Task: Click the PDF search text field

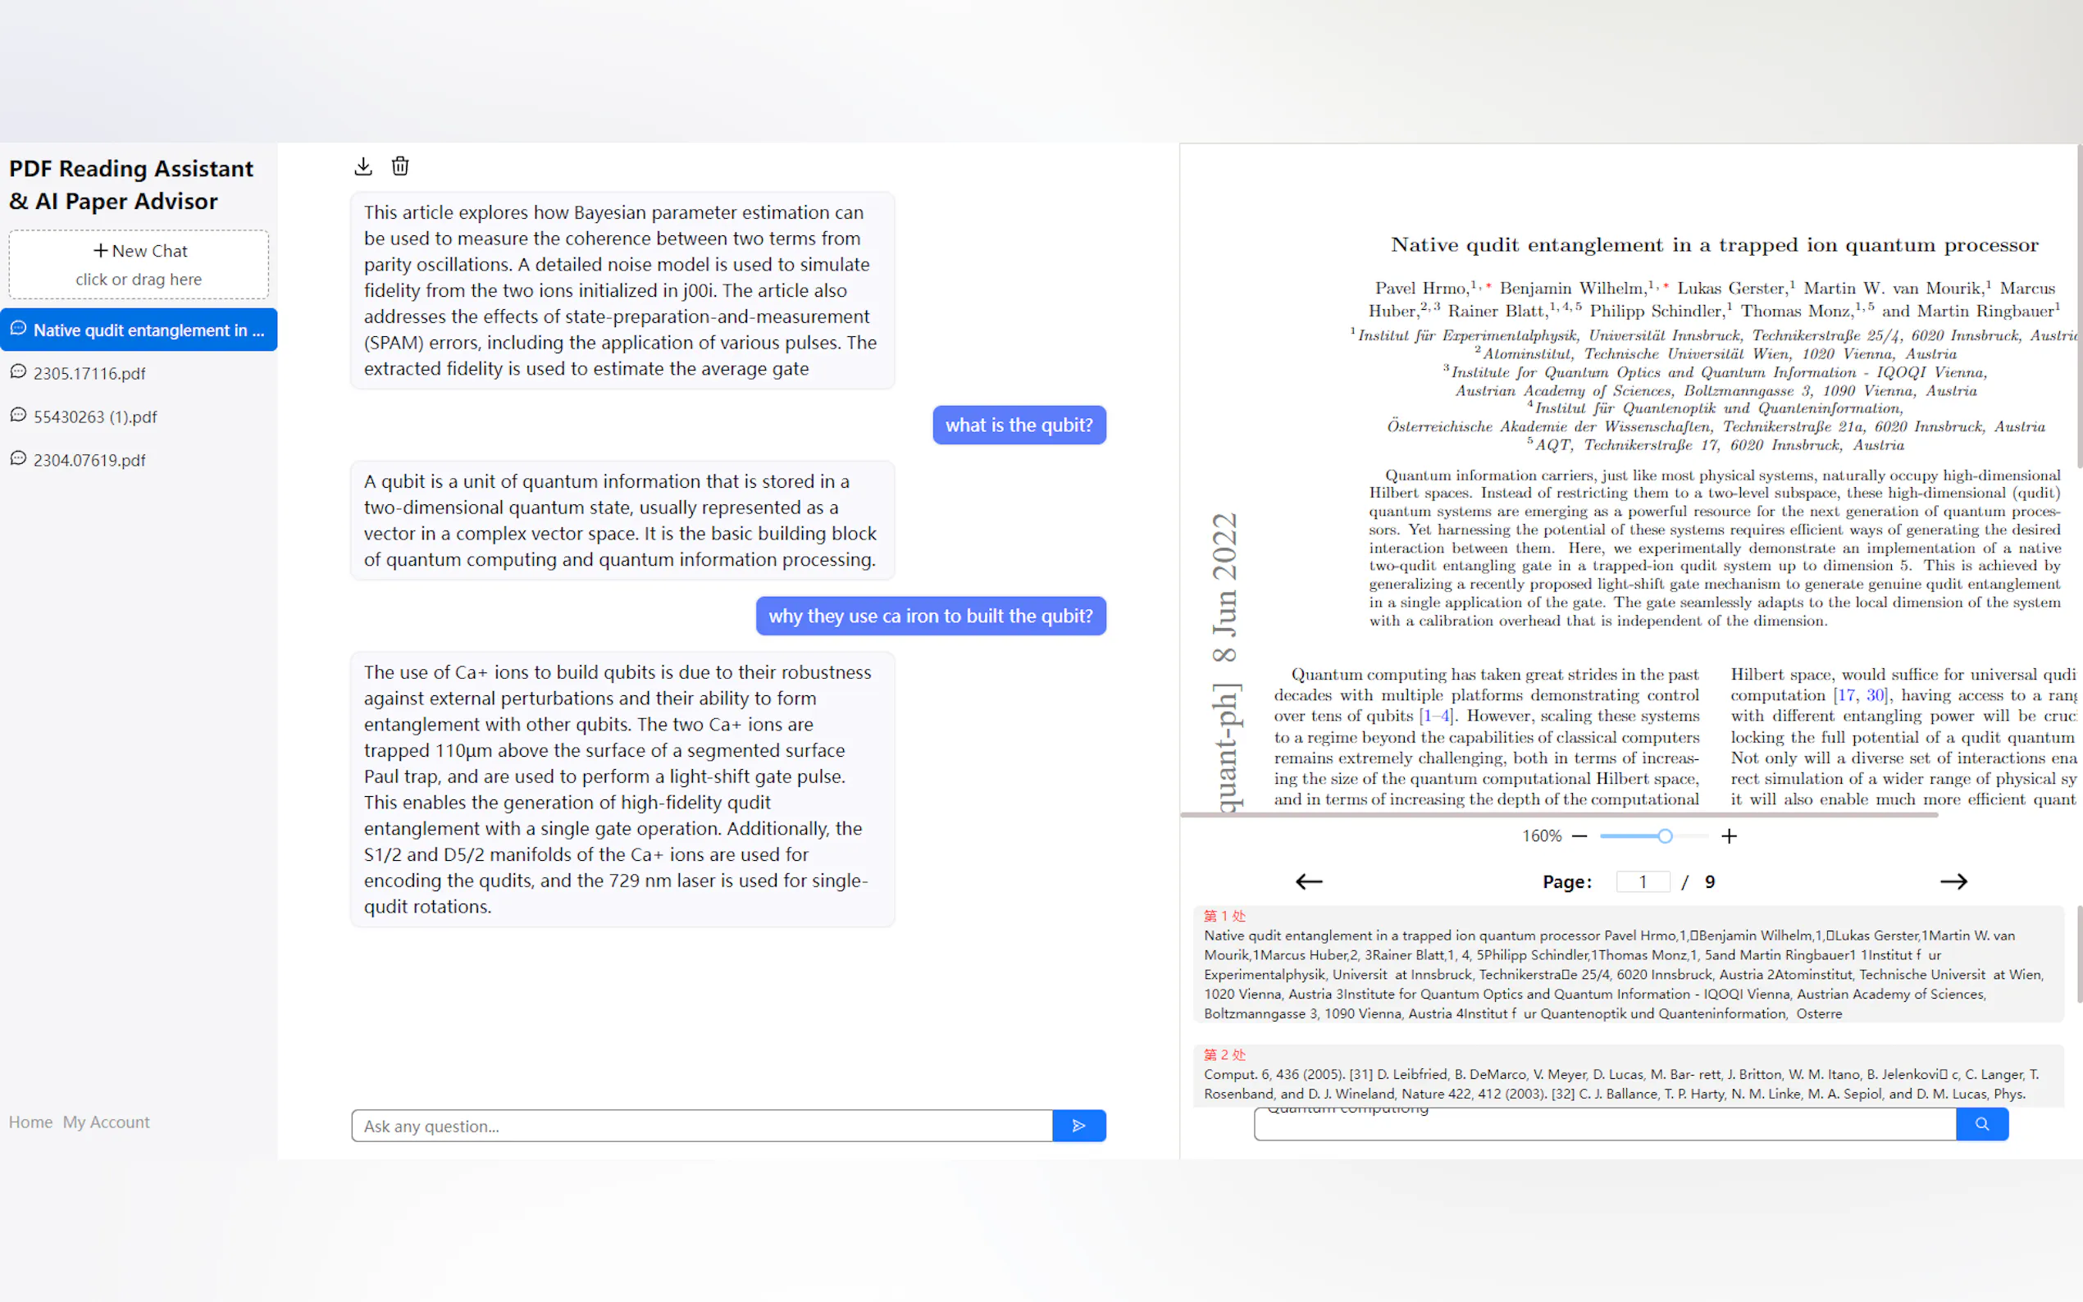Action: tap(1604, 1126)
